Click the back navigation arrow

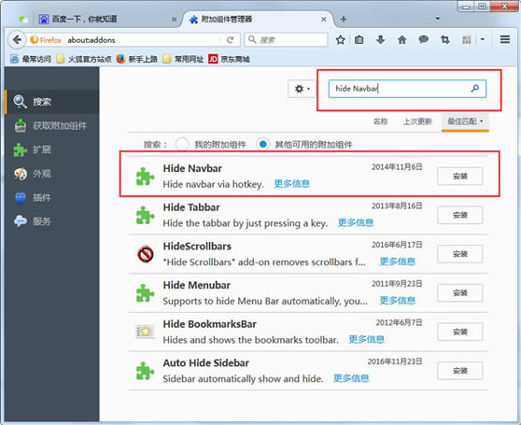[17, 40]
